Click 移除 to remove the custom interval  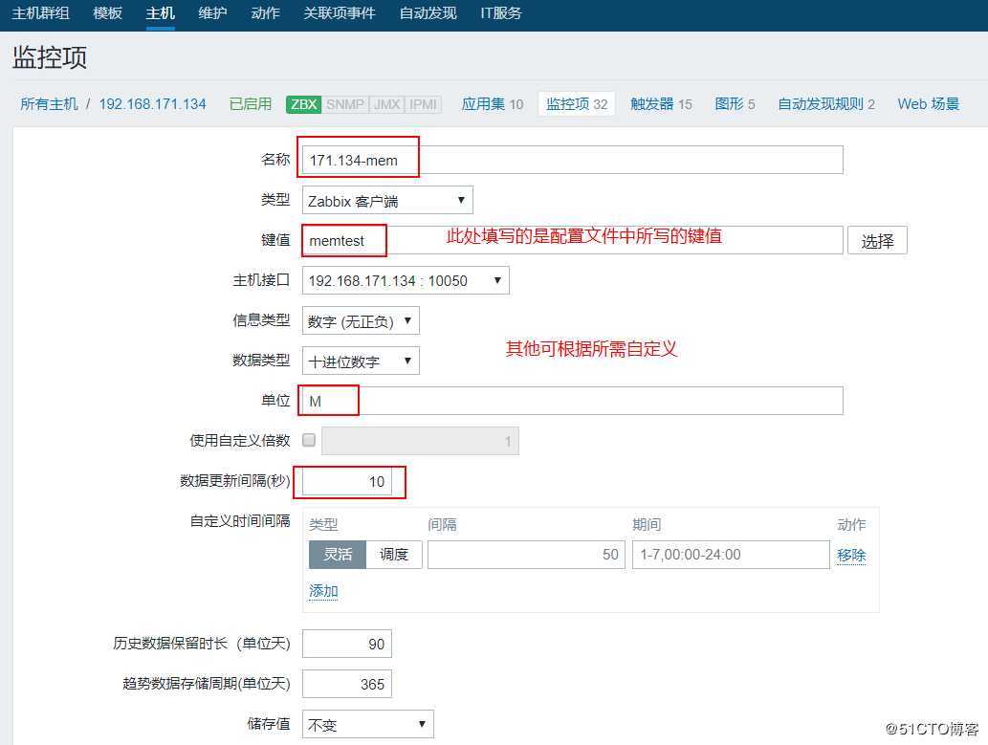(x=851, y=554)
